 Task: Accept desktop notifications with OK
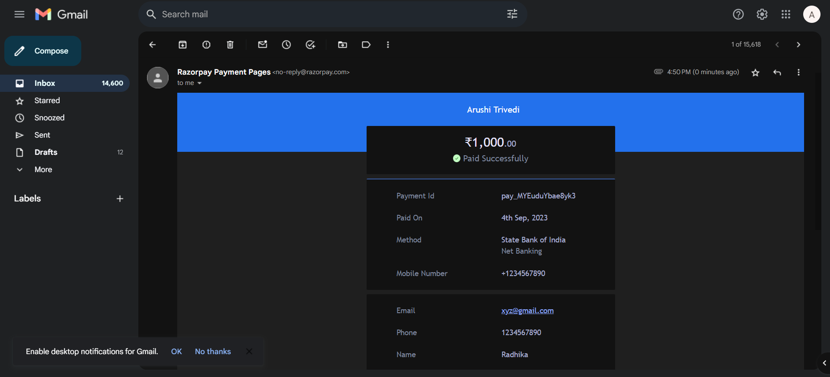coord(176,352)
